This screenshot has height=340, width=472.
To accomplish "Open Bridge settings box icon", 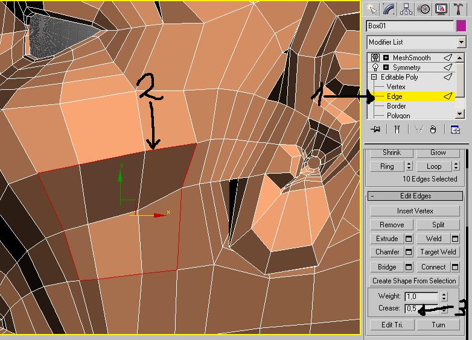I will pos(409,267).
